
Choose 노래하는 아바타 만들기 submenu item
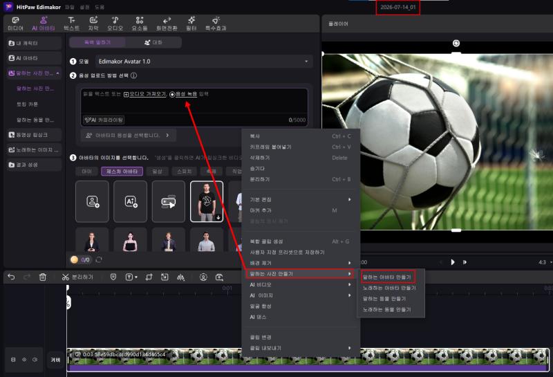pos(389,288)
